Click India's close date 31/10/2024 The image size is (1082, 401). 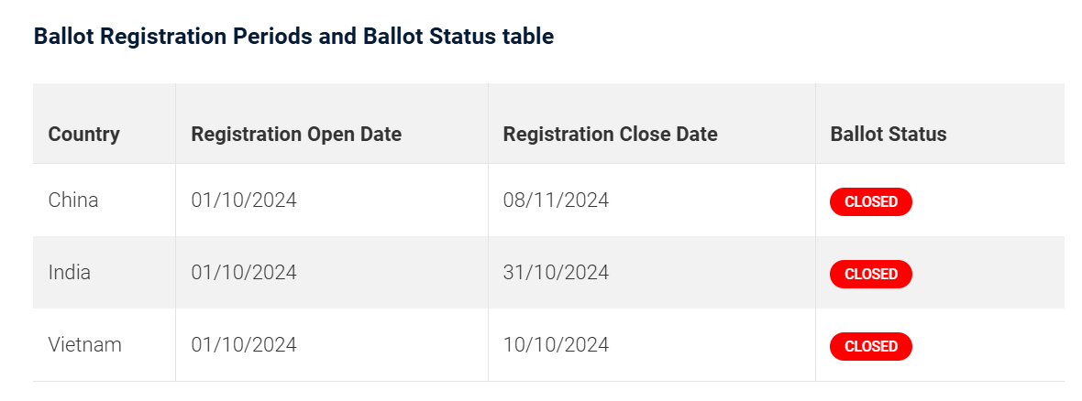coord(557,273)
